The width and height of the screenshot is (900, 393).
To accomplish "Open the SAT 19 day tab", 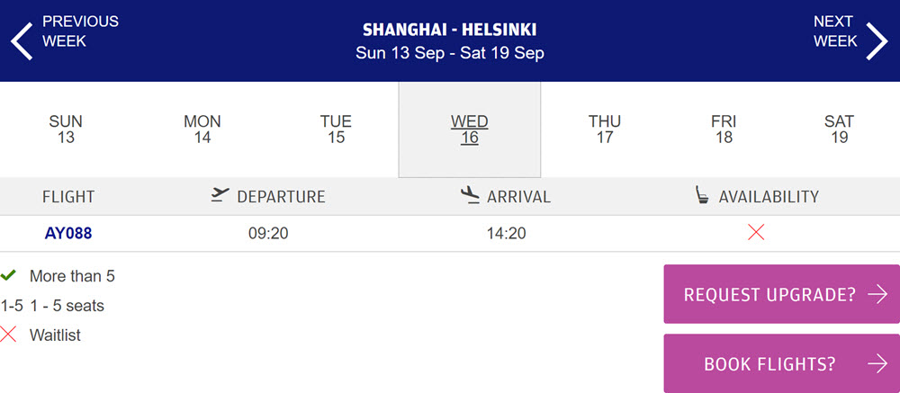I will [839, 130].
